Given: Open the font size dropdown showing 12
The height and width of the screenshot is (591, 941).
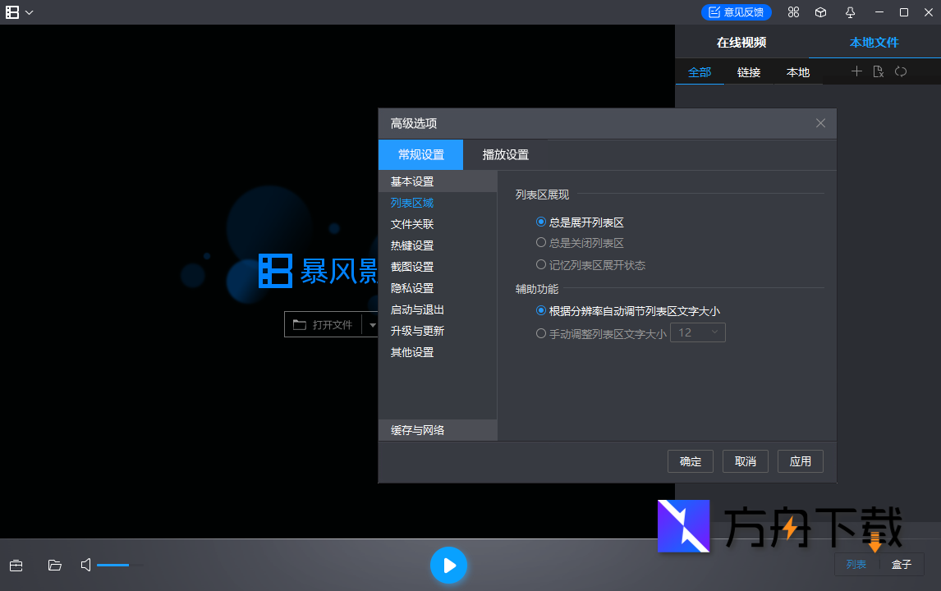Looking at the screenshot, I should tap(697, 332).
